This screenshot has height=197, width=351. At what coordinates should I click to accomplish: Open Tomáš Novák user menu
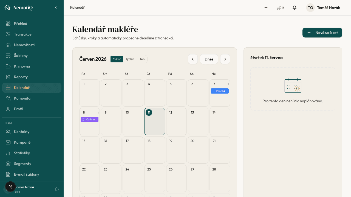[x=323, y=8]
